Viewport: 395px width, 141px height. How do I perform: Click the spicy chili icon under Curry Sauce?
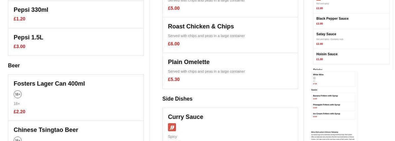coord(172,127)
